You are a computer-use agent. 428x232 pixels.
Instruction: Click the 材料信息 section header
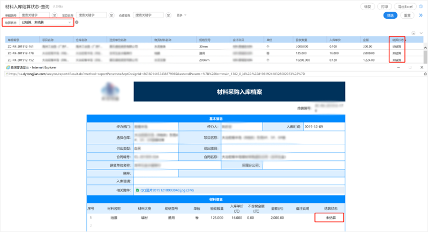[216, 199]
